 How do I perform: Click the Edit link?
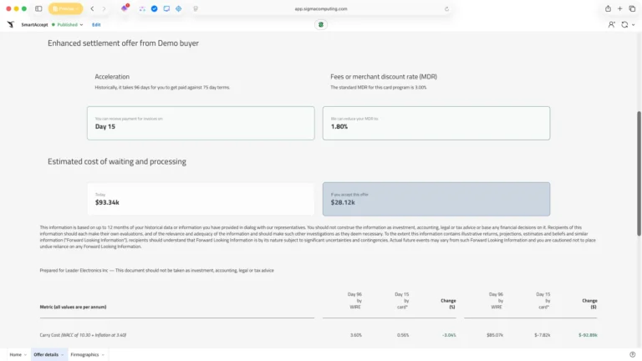tap(96, 25)
